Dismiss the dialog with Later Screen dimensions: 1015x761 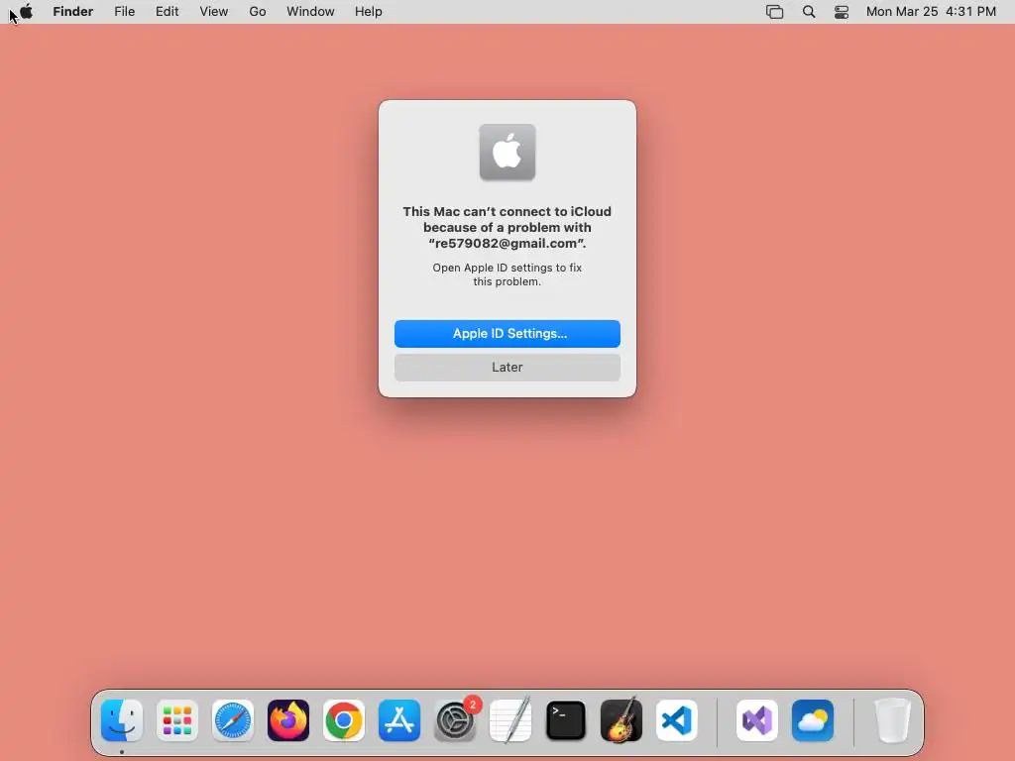click(507, 368)
